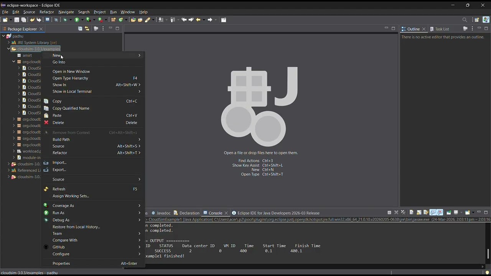The image size is (491, 276).
Task: Choose Properties in the context menu
Action: (61, 263)
